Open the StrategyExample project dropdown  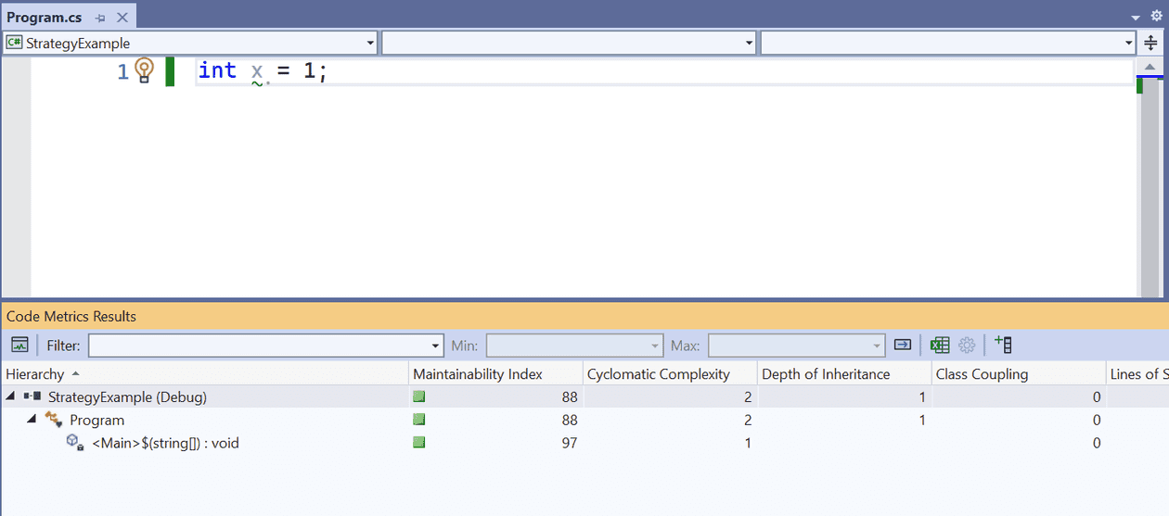click(x=370, y=43)
